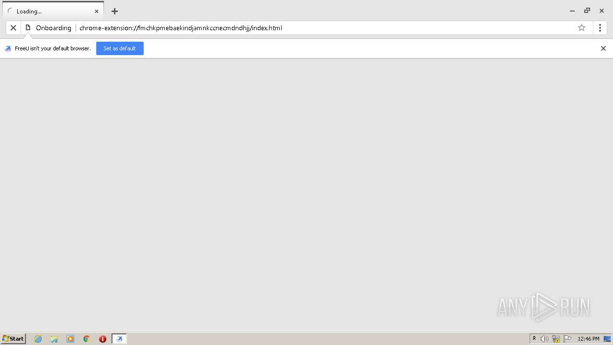
Task: Close the browser window
Action: pyautogui.click(x=602, y=11)
